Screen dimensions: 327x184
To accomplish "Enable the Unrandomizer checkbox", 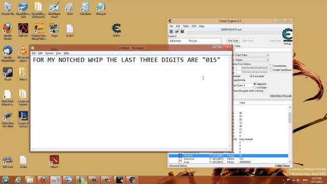I will click(271, 66).
